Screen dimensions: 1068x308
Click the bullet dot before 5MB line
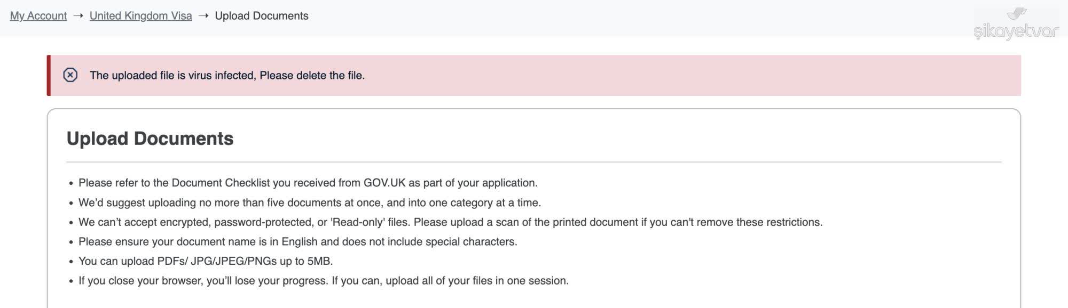pos(71,262)
